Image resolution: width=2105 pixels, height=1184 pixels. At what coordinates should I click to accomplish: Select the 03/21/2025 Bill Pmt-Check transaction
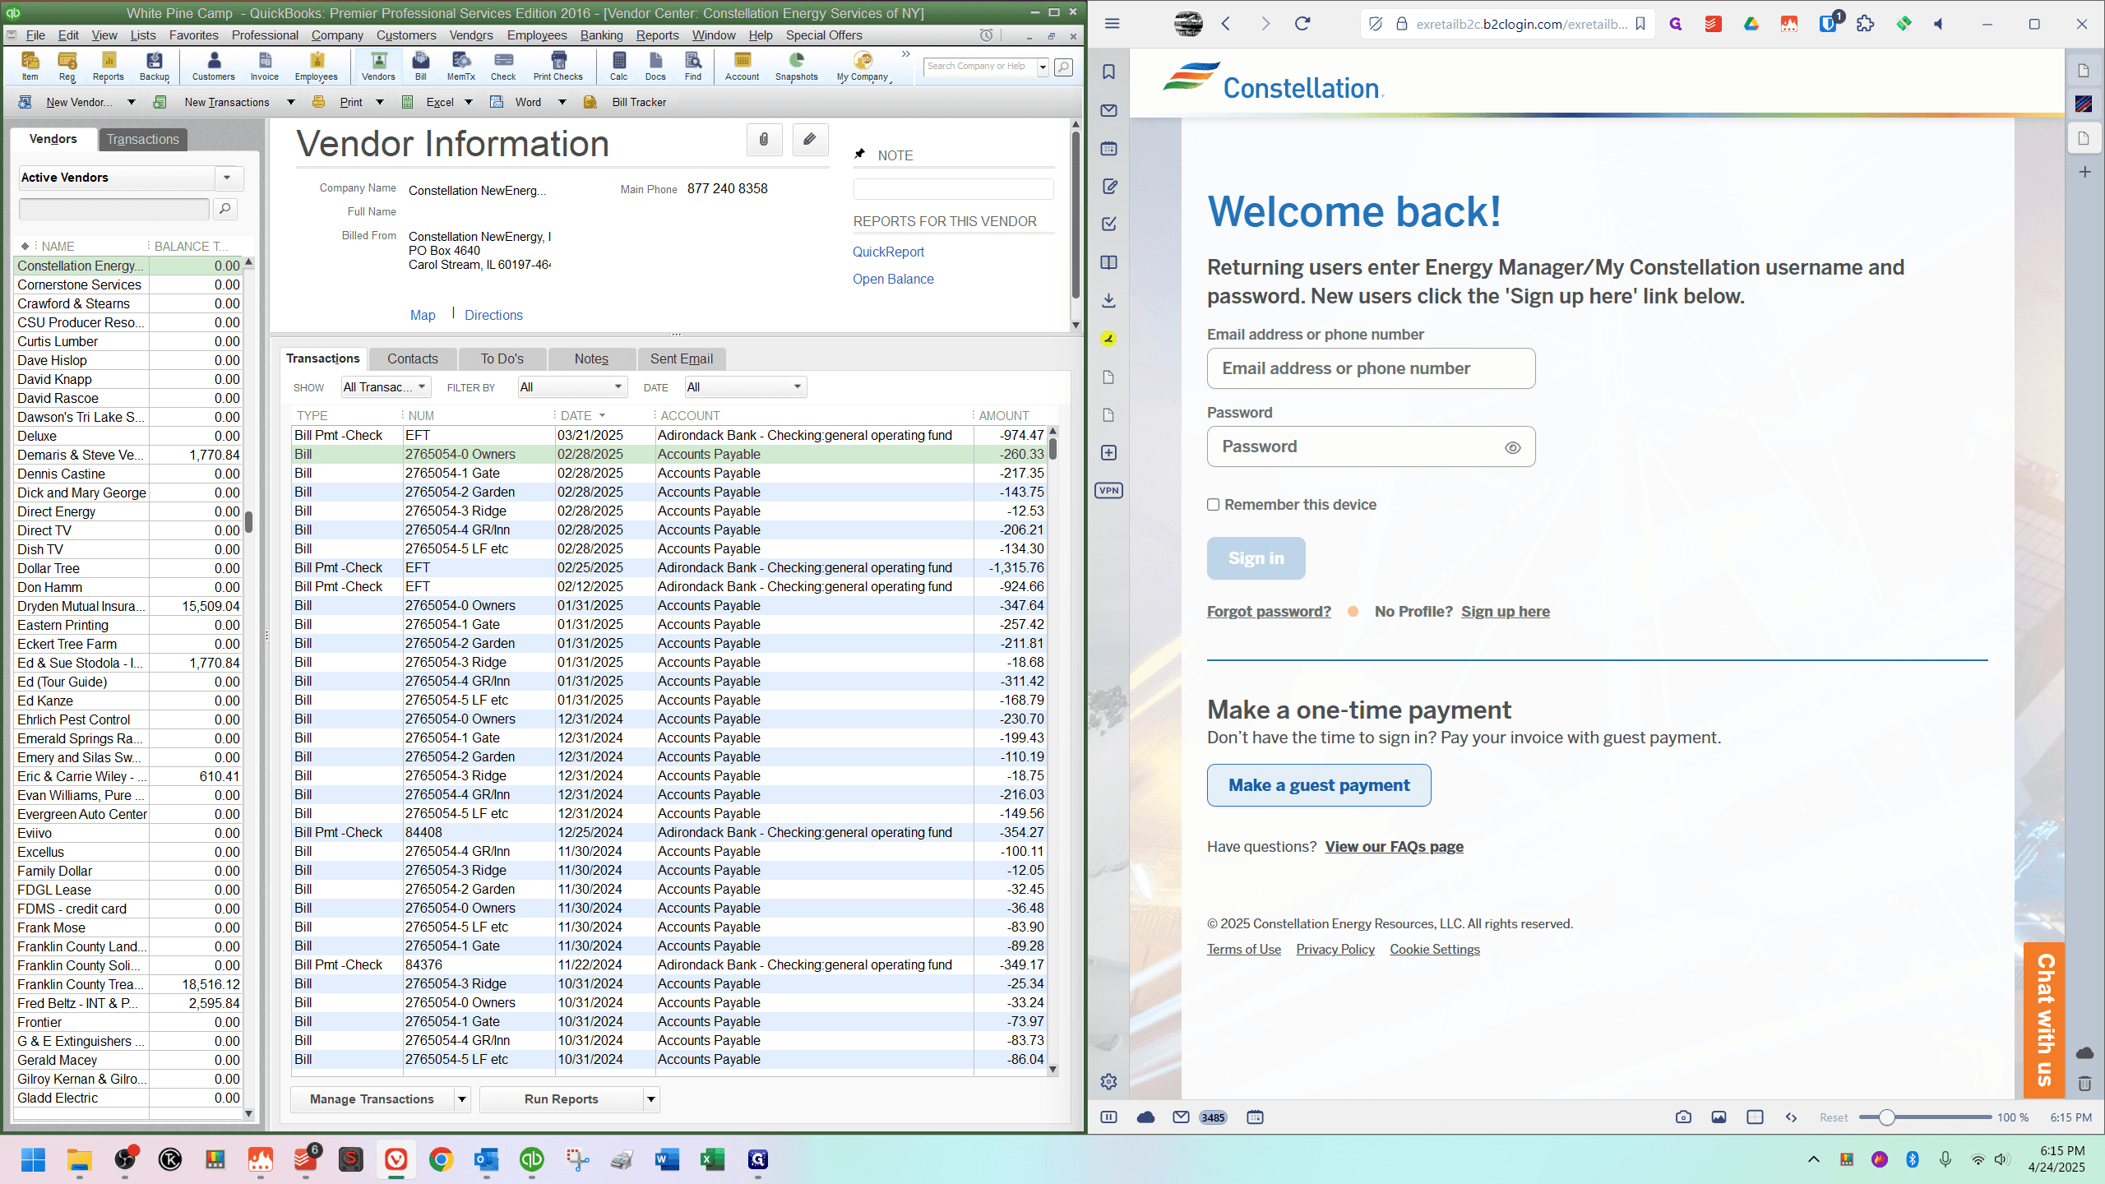[x=669, y=435]
